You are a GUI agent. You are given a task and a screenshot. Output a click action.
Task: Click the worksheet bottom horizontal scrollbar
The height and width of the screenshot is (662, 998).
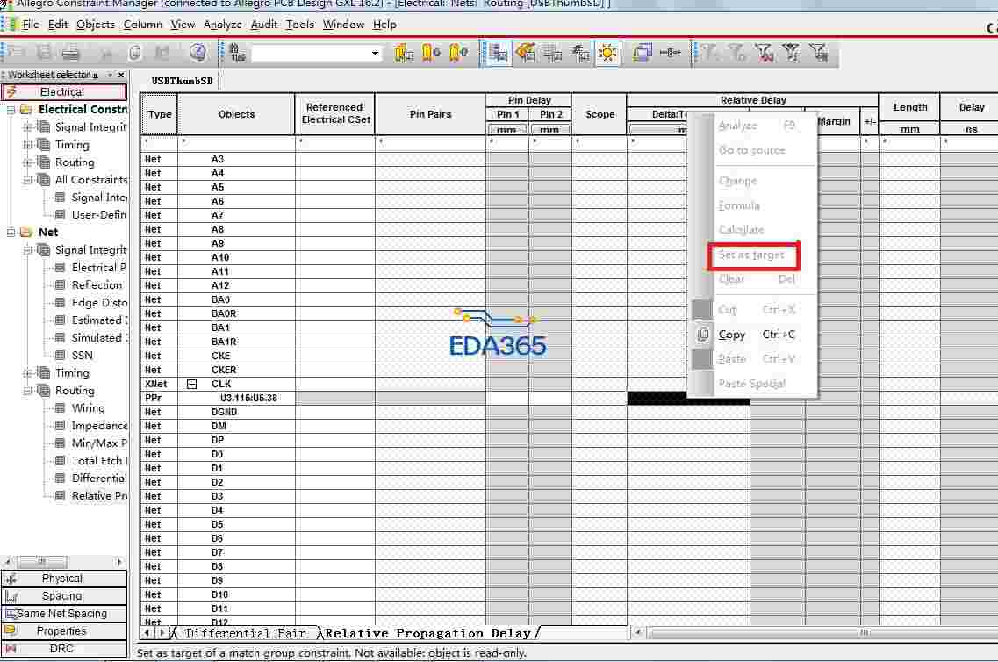[821, 633]
